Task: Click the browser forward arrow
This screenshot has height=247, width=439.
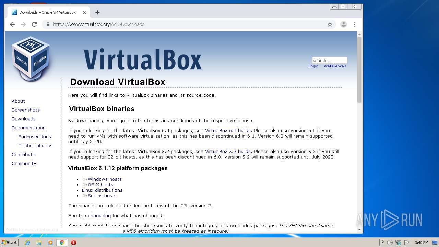Action: 23,24
